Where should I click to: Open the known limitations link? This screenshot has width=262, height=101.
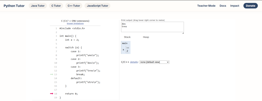click(75, 24)
